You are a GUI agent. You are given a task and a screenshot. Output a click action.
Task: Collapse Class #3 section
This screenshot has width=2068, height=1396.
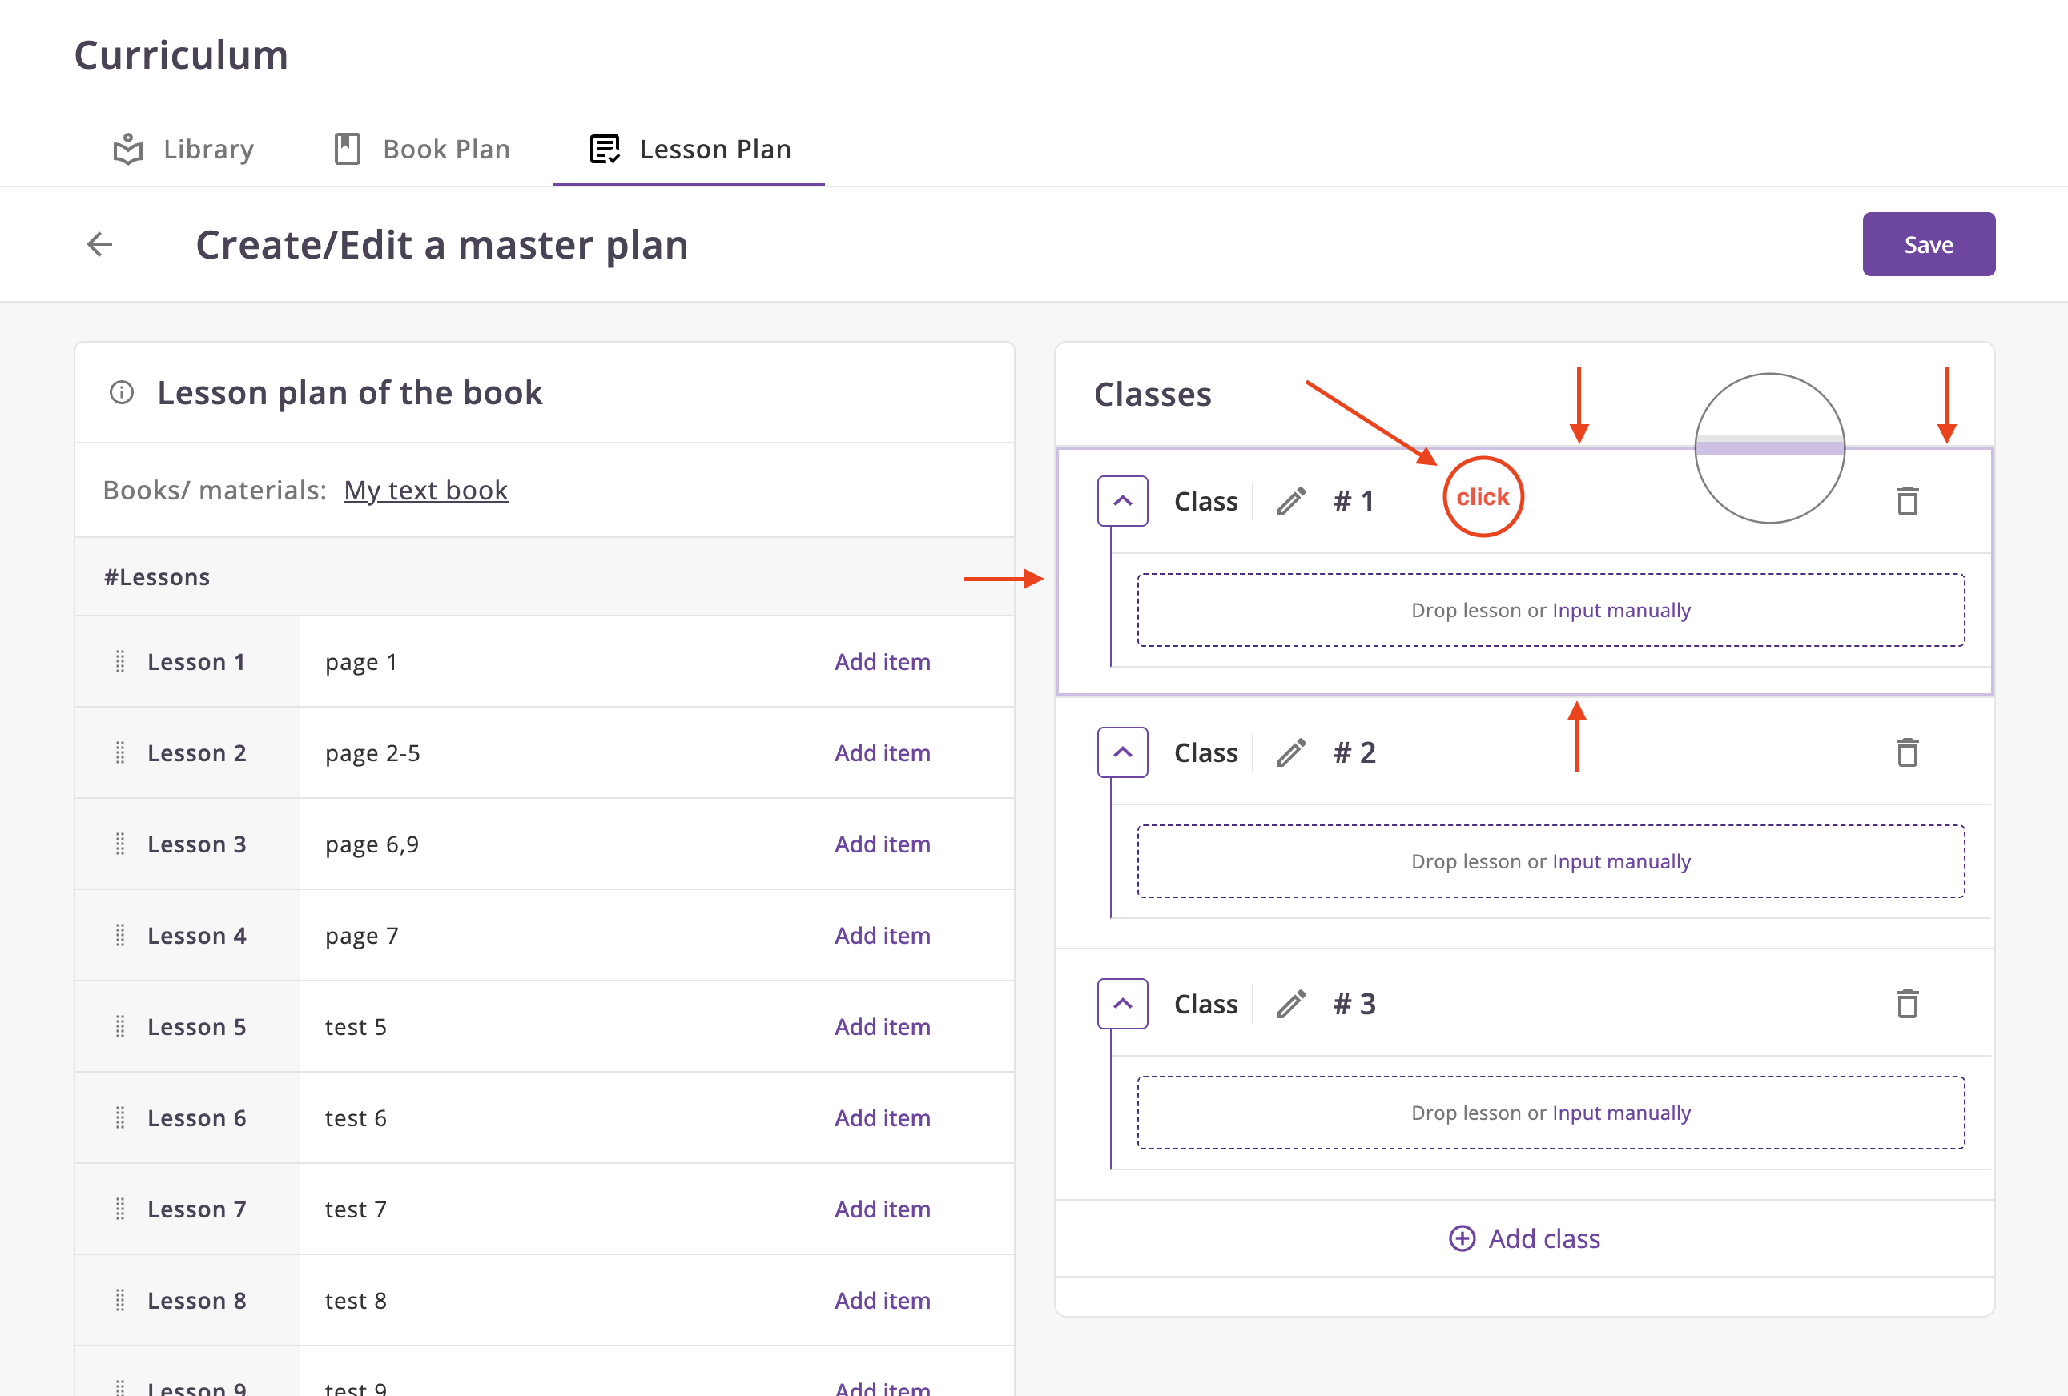1122,1004
